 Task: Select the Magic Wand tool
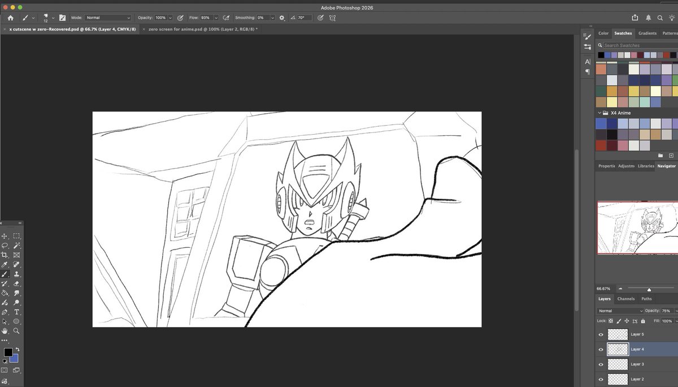tap(16, 246)
